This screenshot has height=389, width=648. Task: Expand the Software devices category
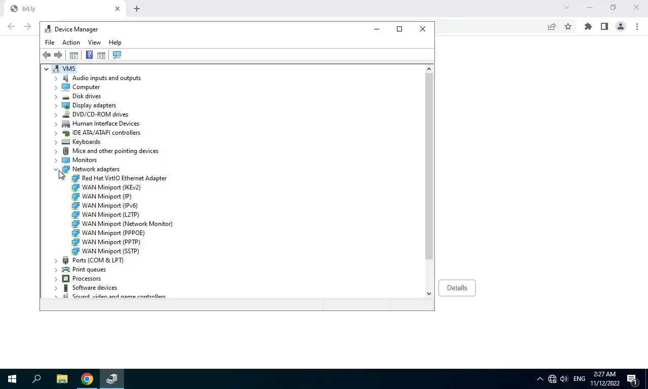(x=56, y=288)
